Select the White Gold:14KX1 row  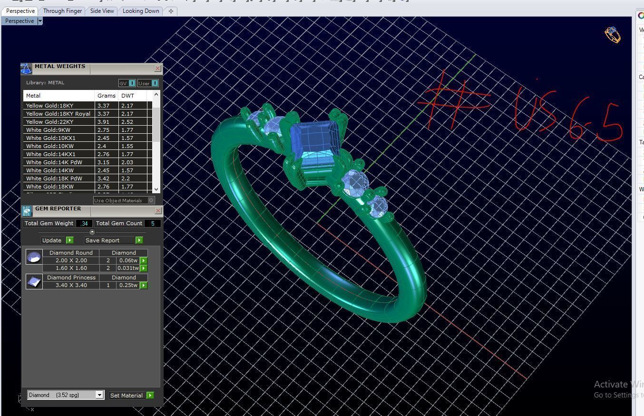[88, 154]
